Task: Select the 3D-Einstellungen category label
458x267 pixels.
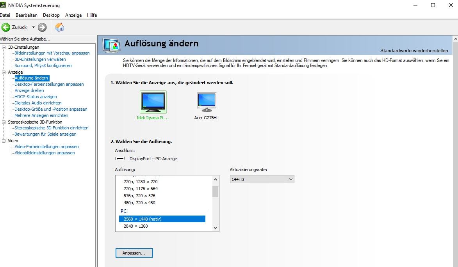Action: pyautogui.click(x=23, y=47)
